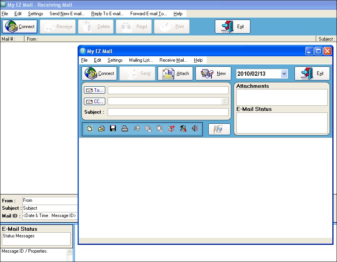Open the To... address picker
The width and height of the screenshot is (337, 262).
(x=94, y=90)
